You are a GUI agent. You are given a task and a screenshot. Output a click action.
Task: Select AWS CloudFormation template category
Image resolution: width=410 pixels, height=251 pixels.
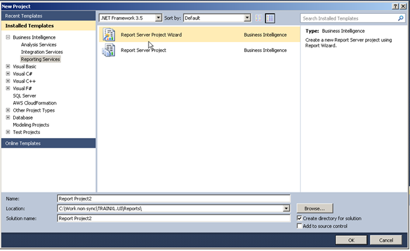(x=35, y=103)
